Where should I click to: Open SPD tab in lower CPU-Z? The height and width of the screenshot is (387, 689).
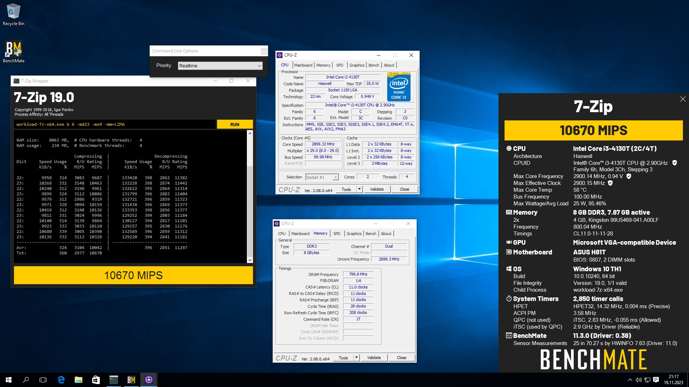point(337,234)
